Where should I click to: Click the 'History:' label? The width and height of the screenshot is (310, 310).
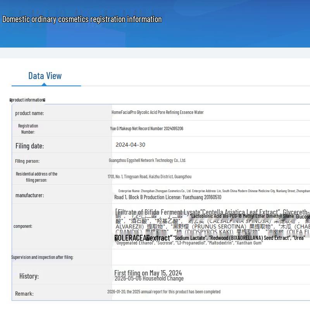[x=29, y=276]
